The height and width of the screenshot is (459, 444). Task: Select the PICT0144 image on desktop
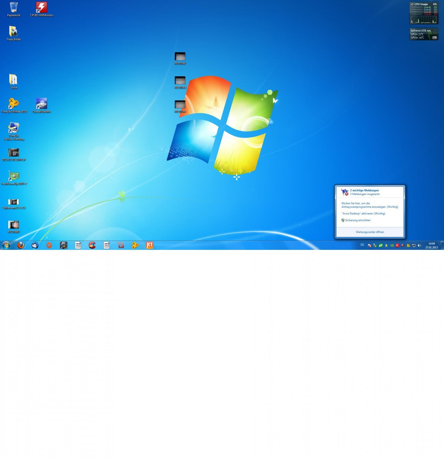click(180, 106)
